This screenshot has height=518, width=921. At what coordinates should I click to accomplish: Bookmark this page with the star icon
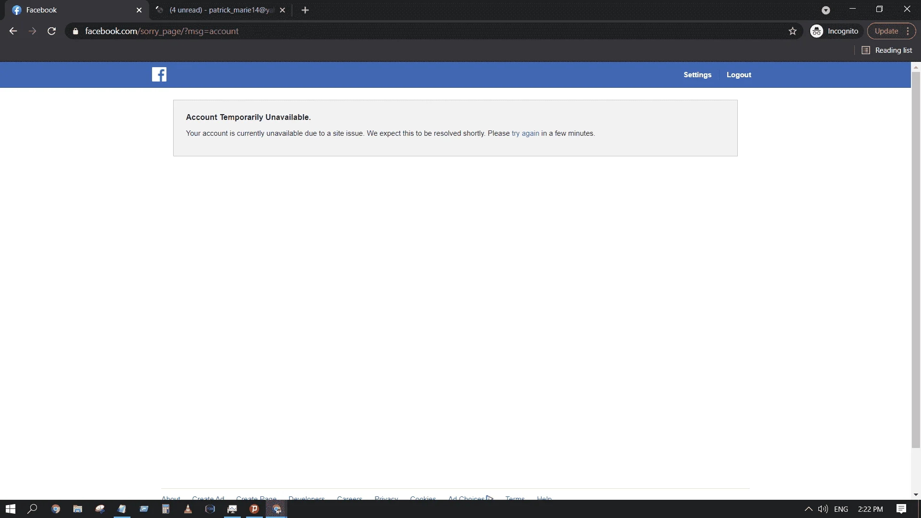tap(792, 31)
